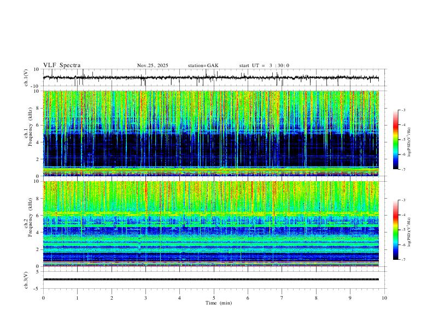
Task: Click the "station=GAK" header label
Action: tap(203, 65)
